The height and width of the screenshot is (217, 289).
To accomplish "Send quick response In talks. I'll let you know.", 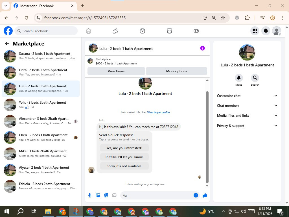I will click(124, 157).
